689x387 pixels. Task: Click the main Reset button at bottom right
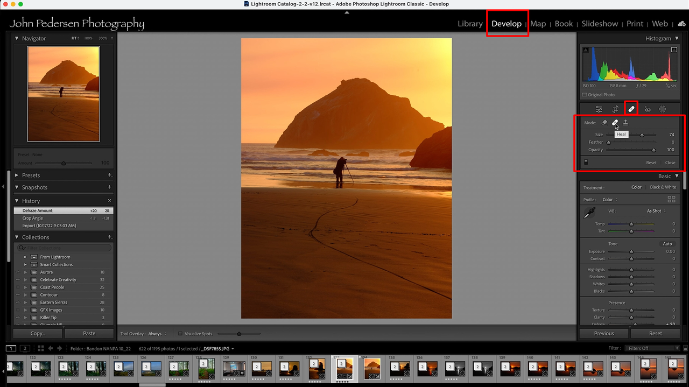tap(656, 333)
